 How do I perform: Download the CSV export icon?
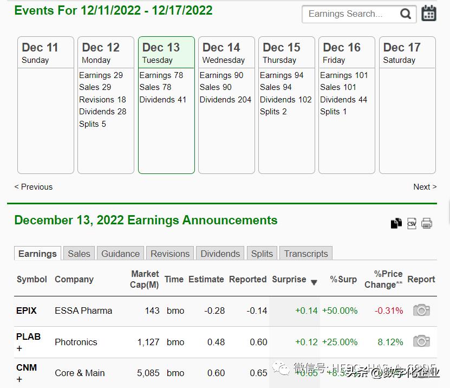pos(412,223)
